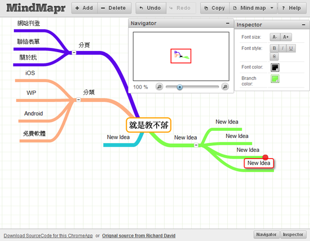Select the 聯絡表單 node

28,42
